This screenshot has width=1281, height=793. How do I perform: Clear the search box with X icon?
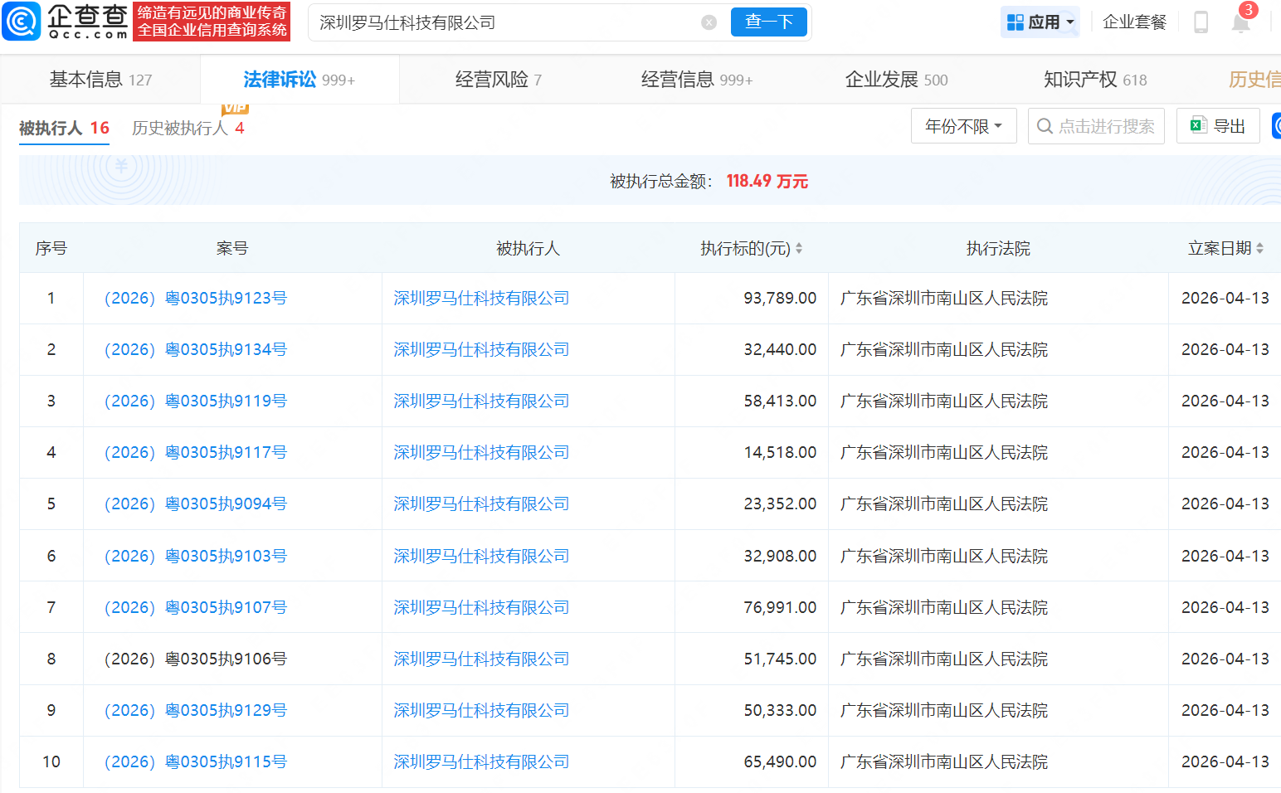[x=709, y=22]
